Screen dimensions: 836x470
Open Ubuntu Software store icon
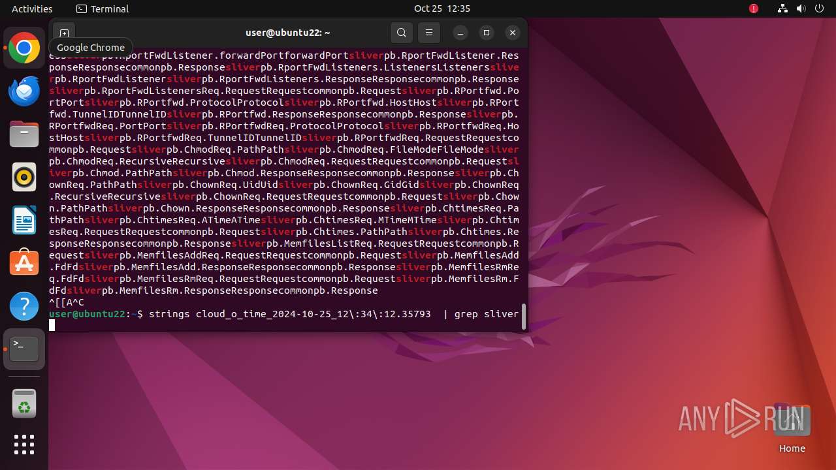point(24,263)
